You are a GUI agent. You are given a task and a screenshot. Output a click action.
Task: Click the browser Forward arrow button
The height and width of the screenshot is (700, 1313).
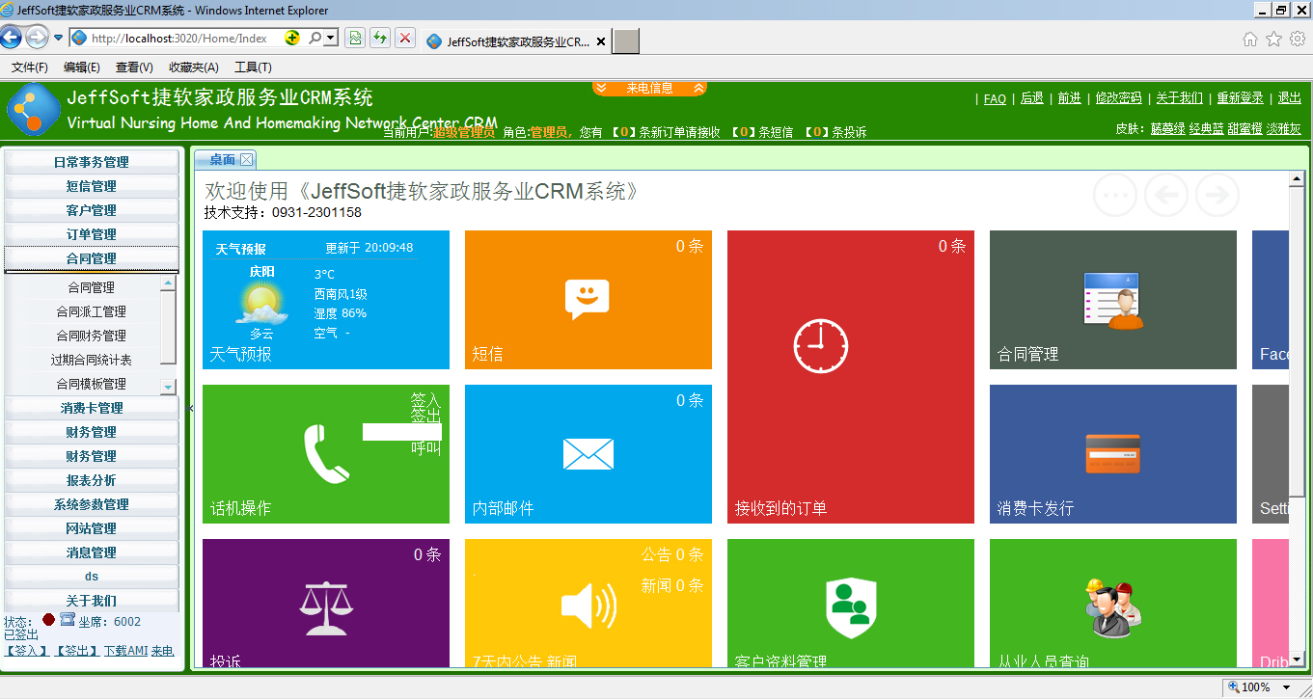[37, 38]
